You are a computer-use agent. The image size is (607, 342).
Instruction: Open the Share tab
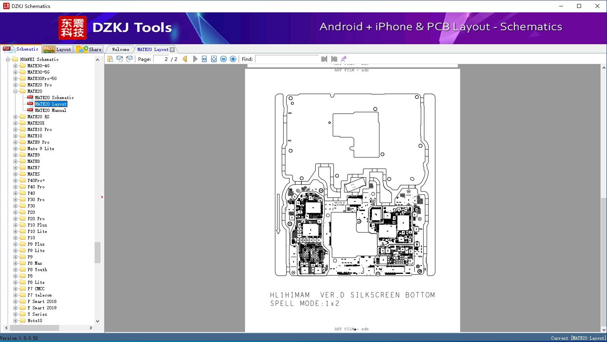[x=89, y=49]
